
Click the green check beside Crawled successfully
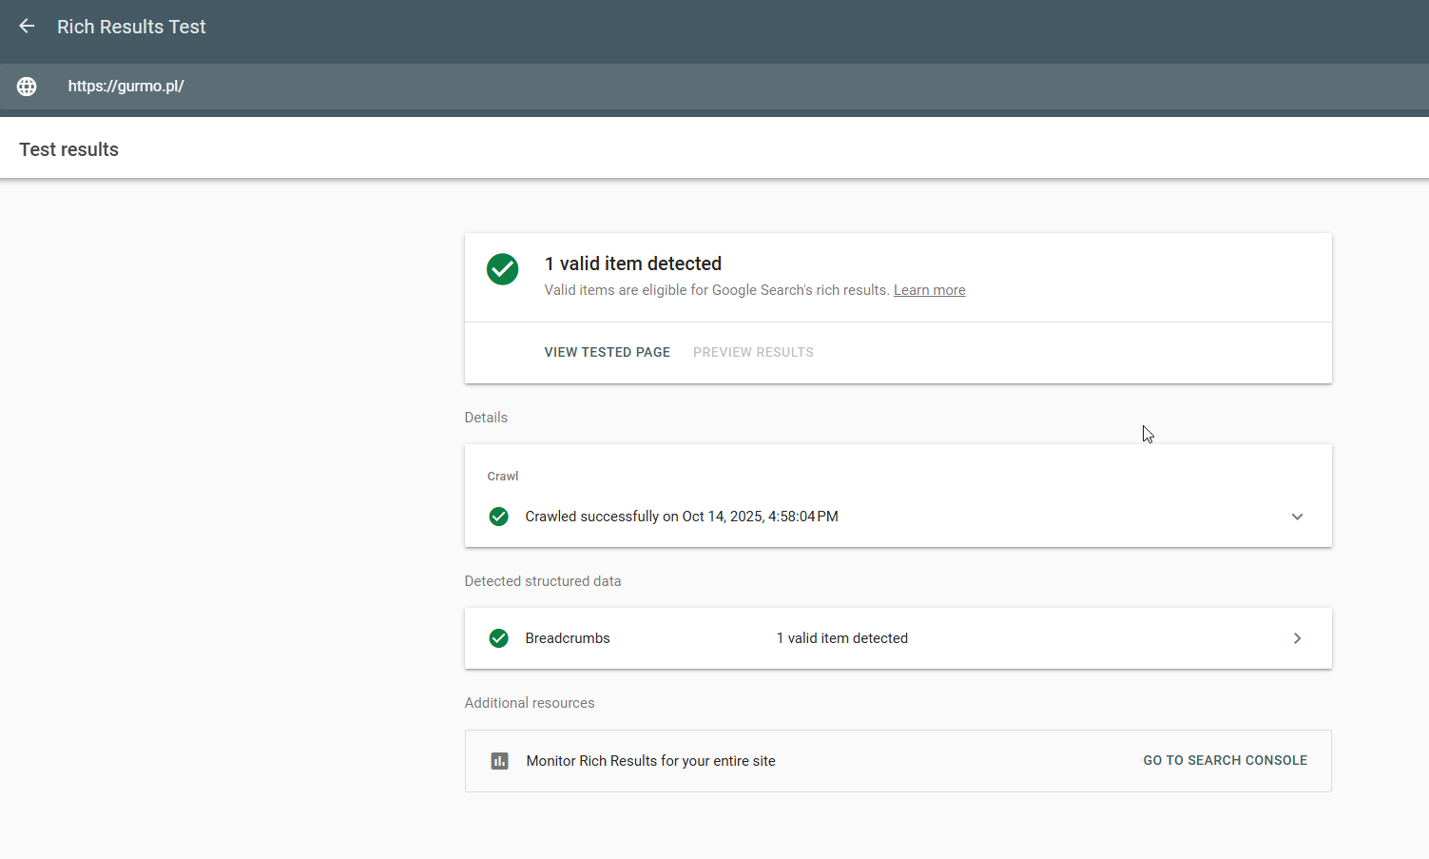(x=498, y=517)
